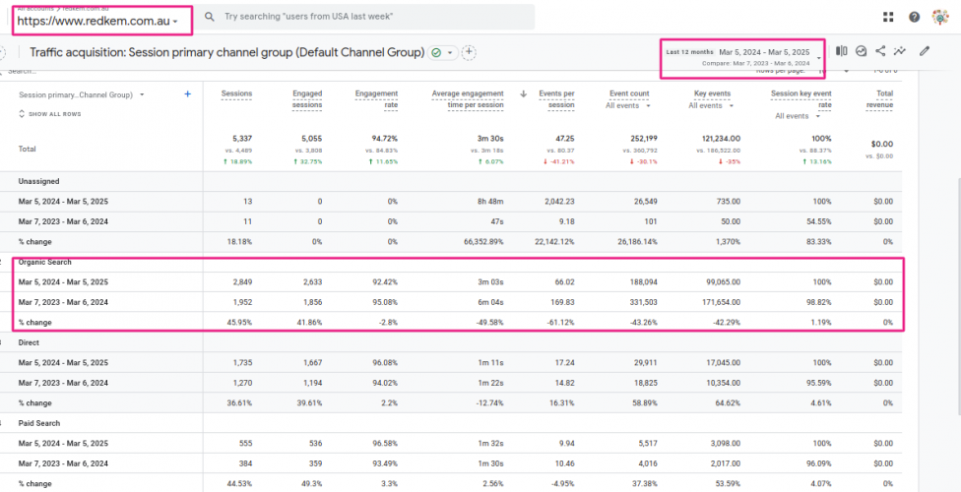Click Direct sessions value 1,735

[x=242, y=363]
